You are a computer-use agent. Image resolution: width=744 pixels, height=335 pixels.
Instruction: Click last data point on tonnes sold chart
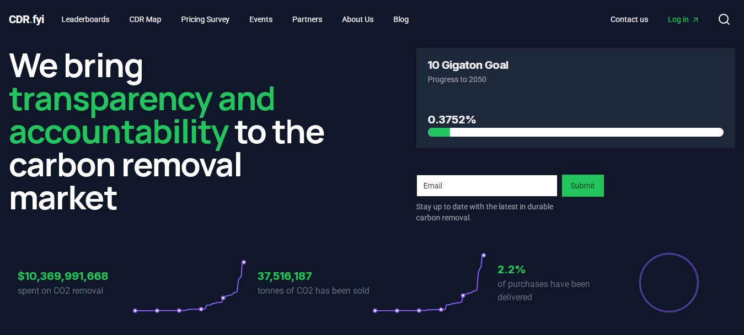coord(484,255)
